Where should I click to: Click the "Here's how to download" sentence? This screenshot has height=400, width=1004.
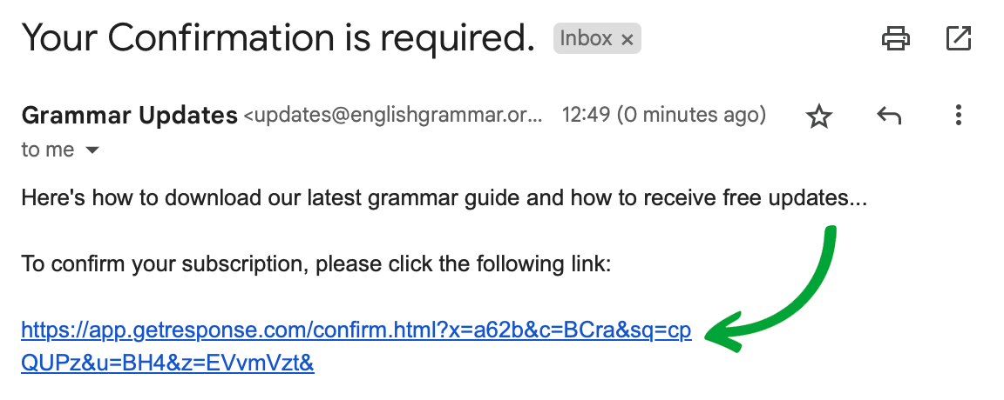pos(444,199)
